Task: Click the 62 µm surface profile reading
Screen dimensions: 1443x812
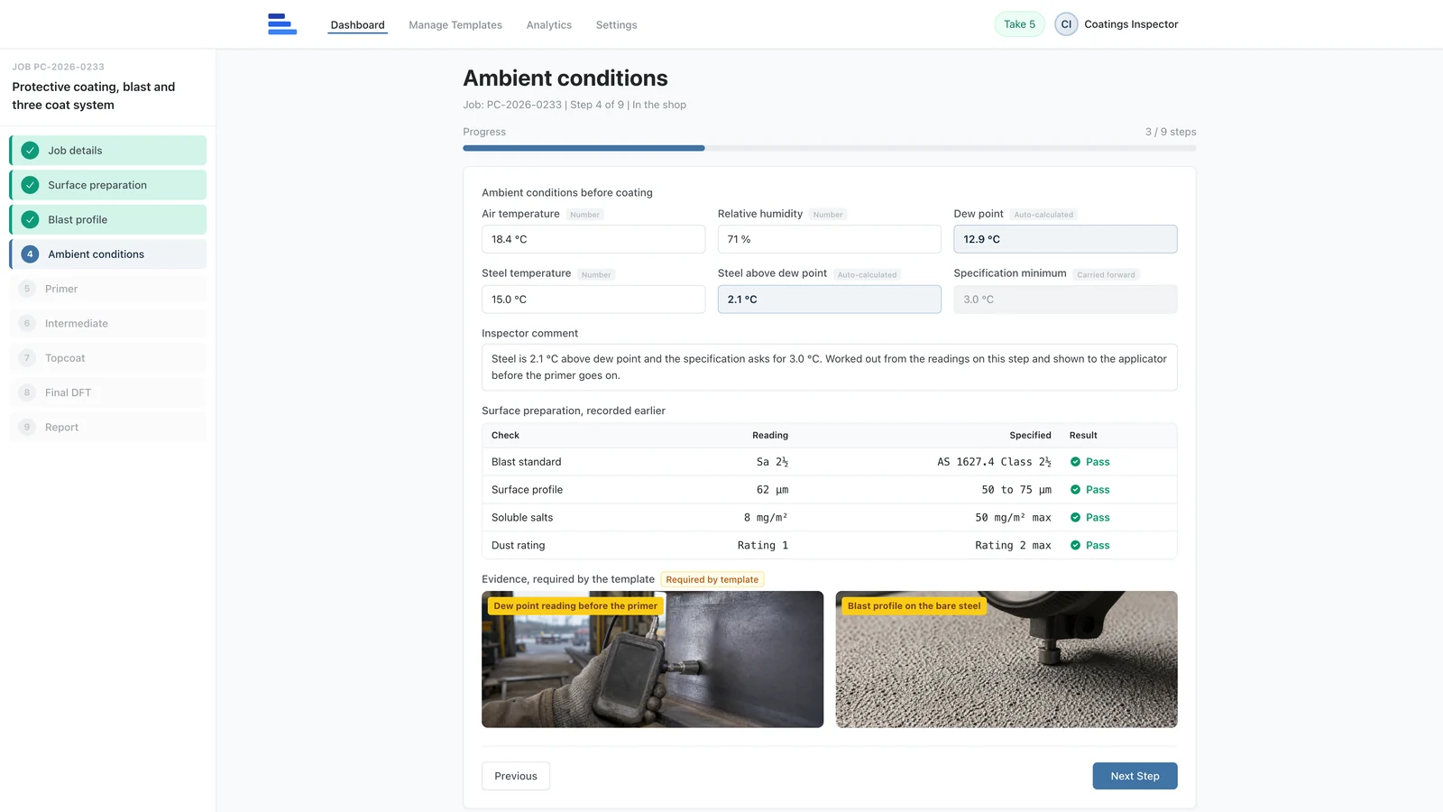Action: 772,490
